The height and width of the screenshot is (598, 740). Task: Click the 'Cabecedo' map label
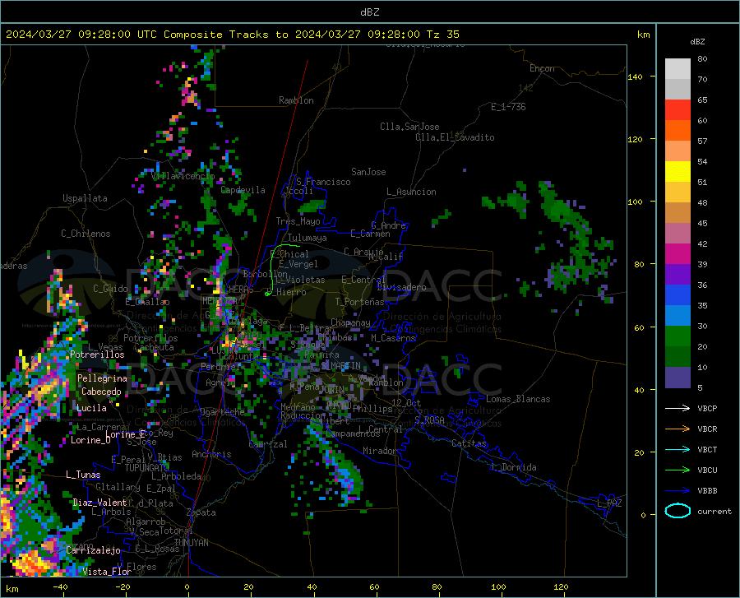(x=101, y=392)
